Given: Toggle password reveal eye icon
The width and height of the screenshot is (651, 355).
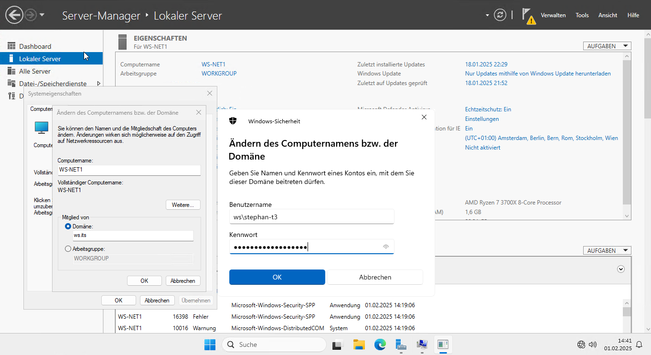Looking at the screenshot, I should (386, 247).
